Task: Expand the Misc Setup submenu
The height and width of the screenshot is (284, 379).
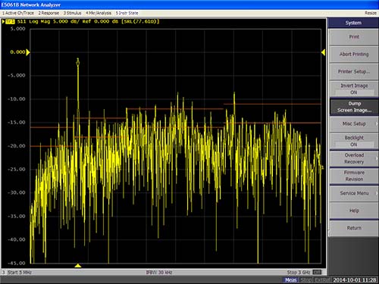Action: 354,124
